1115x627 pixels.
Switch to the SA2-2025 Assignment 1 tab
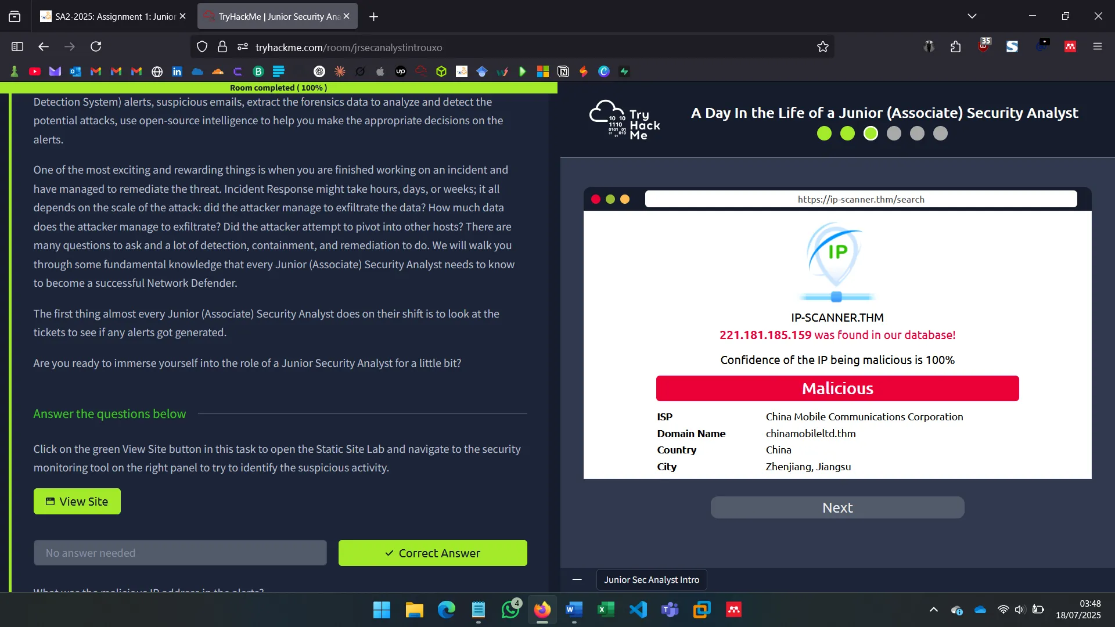[x=110, y=16]
